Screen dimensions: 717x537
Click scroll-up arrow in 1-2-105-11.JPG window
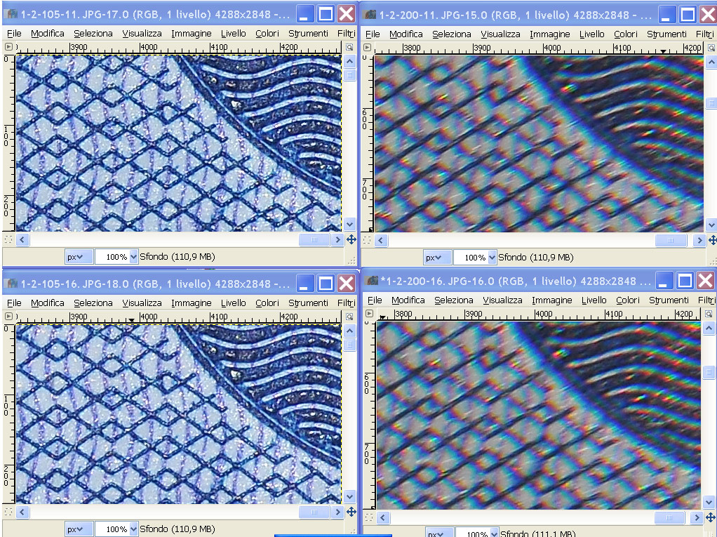350,61
